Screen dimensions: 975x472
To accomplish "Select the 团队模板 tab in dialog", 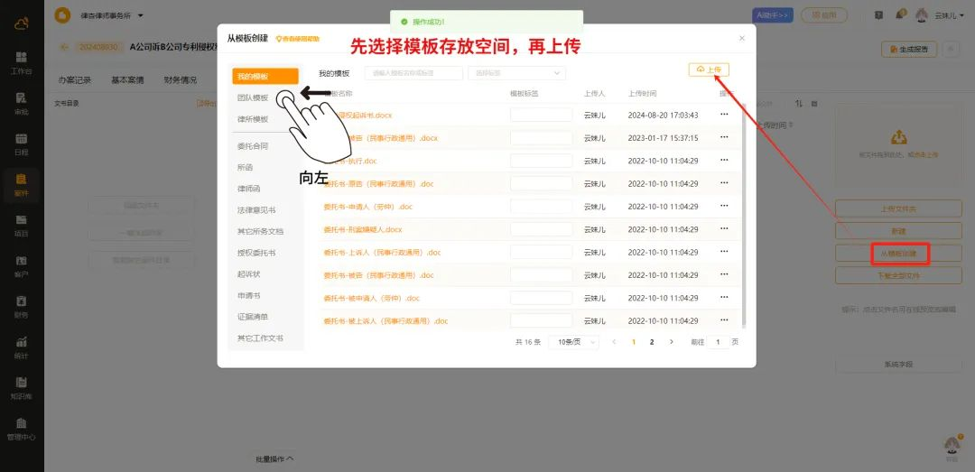I will click(253, 97).
